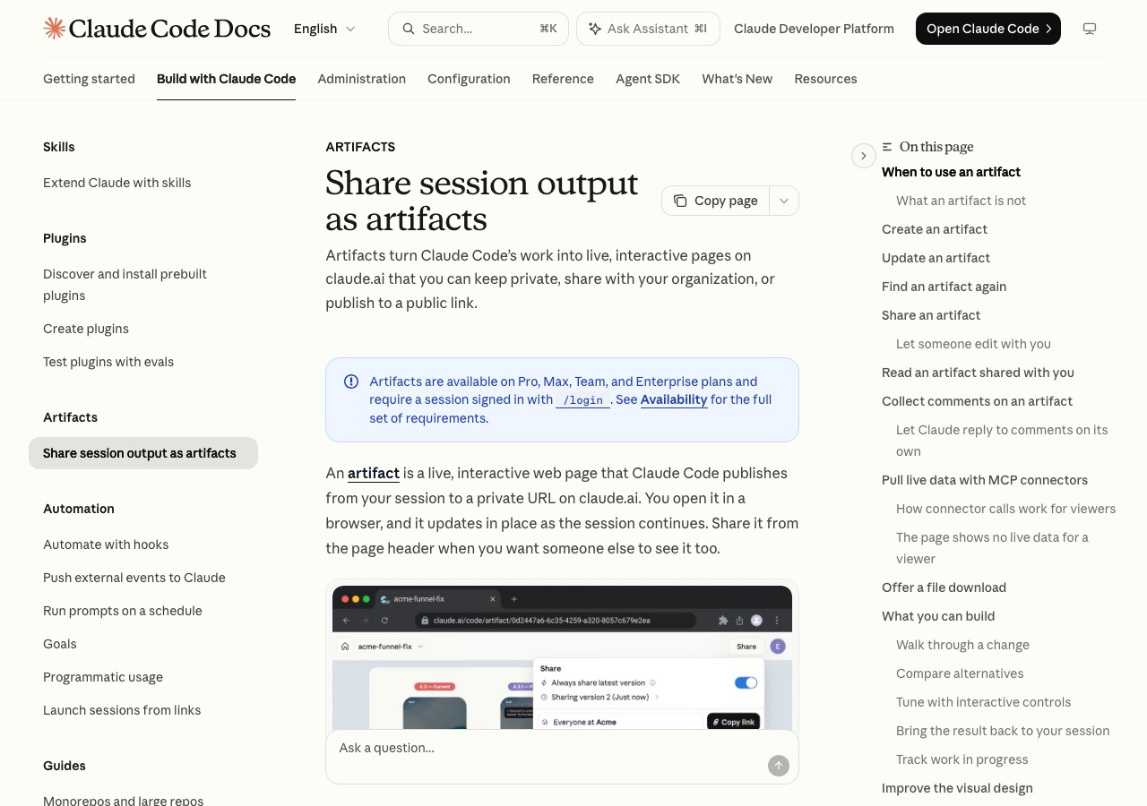1147x806 pixels.
Task: Jump to When to use an artifact
Action: coord(951,172)
